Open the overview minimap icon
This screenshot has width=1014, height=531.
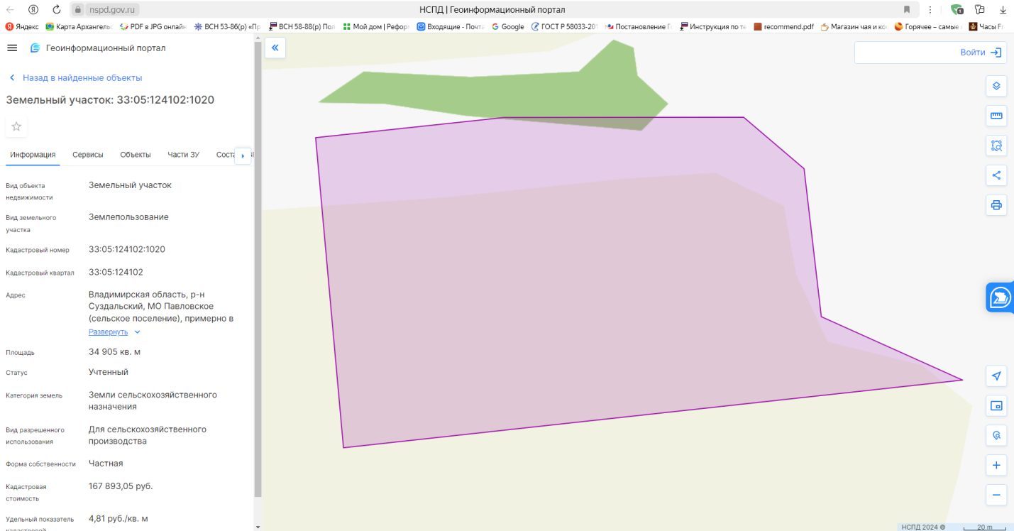click(996, 405)
